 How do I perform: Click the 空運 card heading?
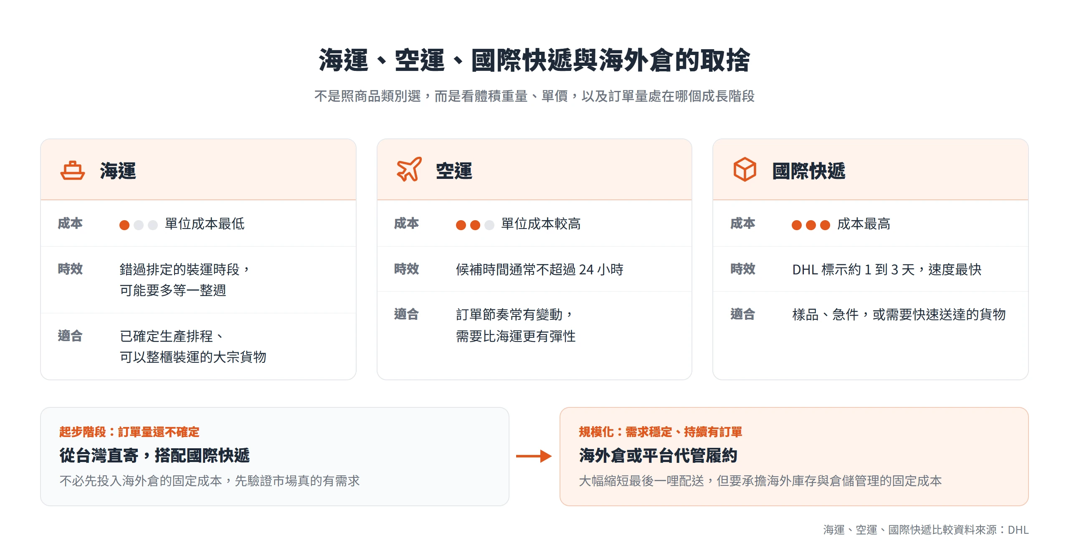454,171
